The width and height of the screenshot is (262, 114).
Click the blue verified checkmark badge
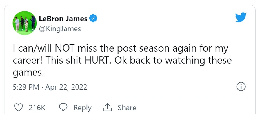pyautogui.click(x=94, y=19)
